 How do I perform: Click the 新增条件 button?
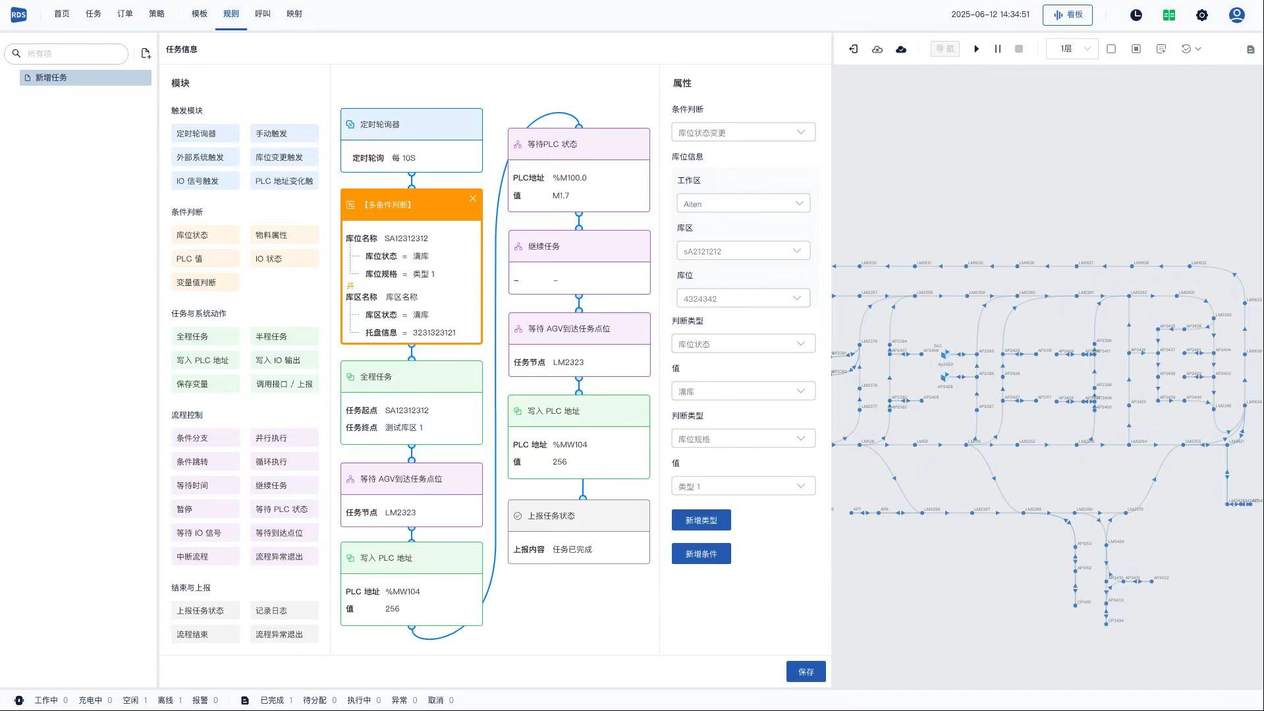(x=700, y=554)
